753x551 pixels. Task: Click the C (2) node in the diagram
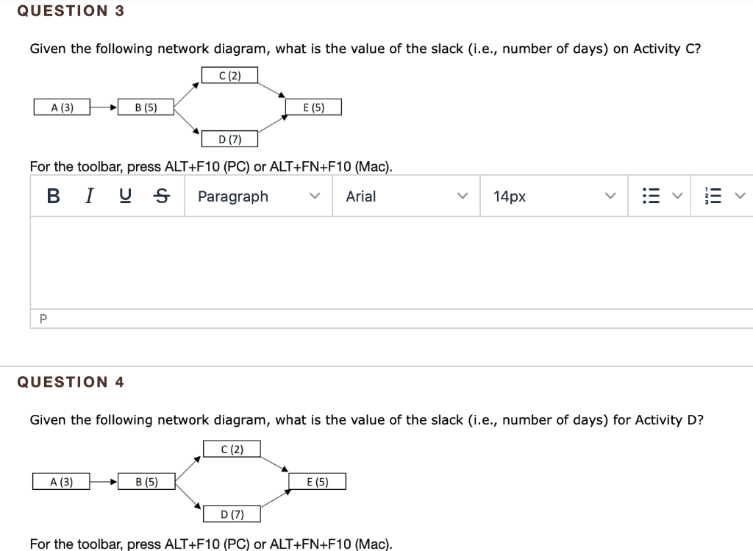tap(229, 74)
